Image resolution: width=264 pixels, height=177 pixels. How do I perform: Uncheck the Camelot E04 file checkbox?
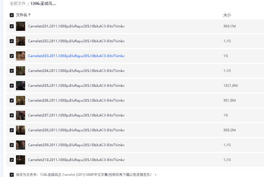point(12,71)
